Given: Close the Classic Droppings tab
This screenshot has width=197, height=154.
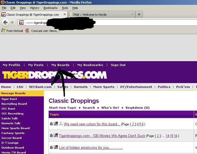Looking at the screenshot, I should click(65, 14).
